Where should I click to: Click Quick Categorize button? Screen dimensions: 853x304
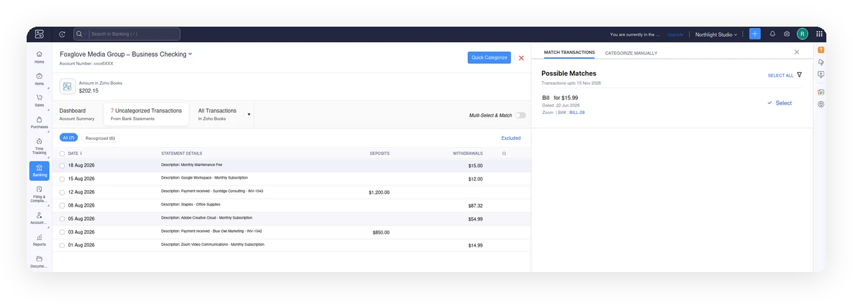[x=489, y=58]
